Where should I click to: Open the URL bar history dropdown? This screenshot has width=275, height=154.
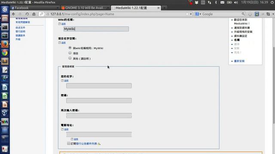point(191,14)
